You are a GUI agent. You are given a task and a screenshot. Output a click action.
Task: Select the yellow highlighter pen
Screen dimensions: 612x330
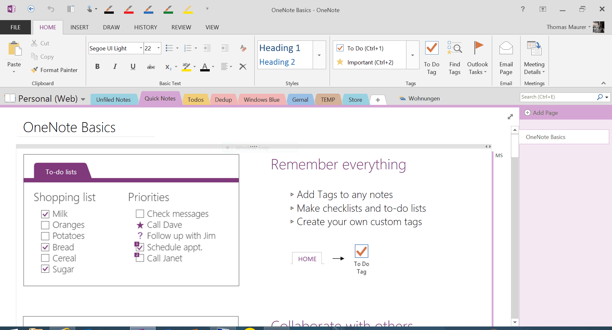tap(188, 9)
